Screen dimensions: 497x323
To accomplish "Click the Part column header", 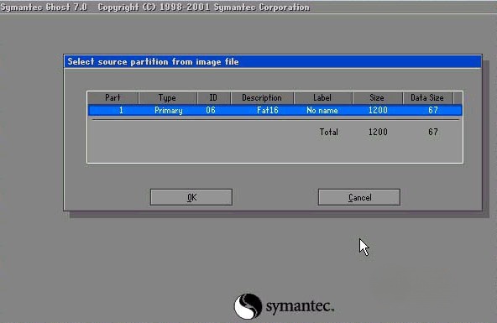I will point(112,97).
